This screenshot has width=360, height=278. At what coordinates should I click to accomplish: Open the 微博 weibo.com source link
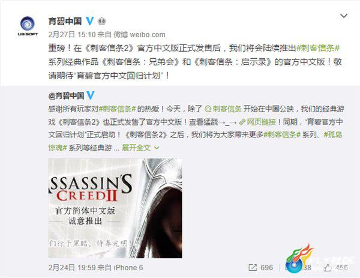(139, 34)
